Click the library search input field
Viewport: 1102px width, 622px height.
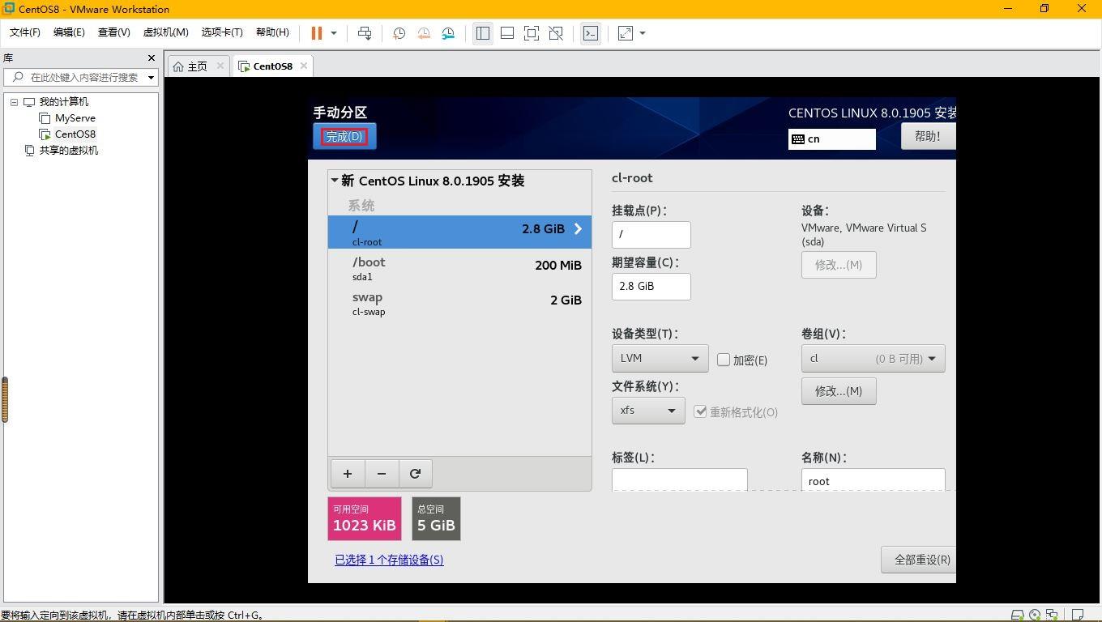point(79,77)
